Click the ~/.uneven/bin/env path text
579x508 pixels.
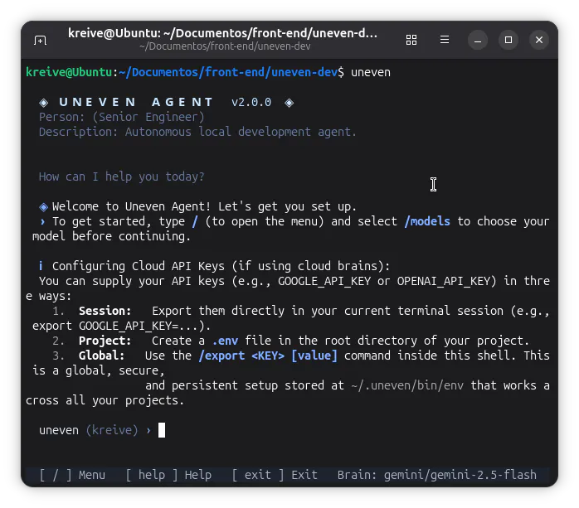point(407,385)
